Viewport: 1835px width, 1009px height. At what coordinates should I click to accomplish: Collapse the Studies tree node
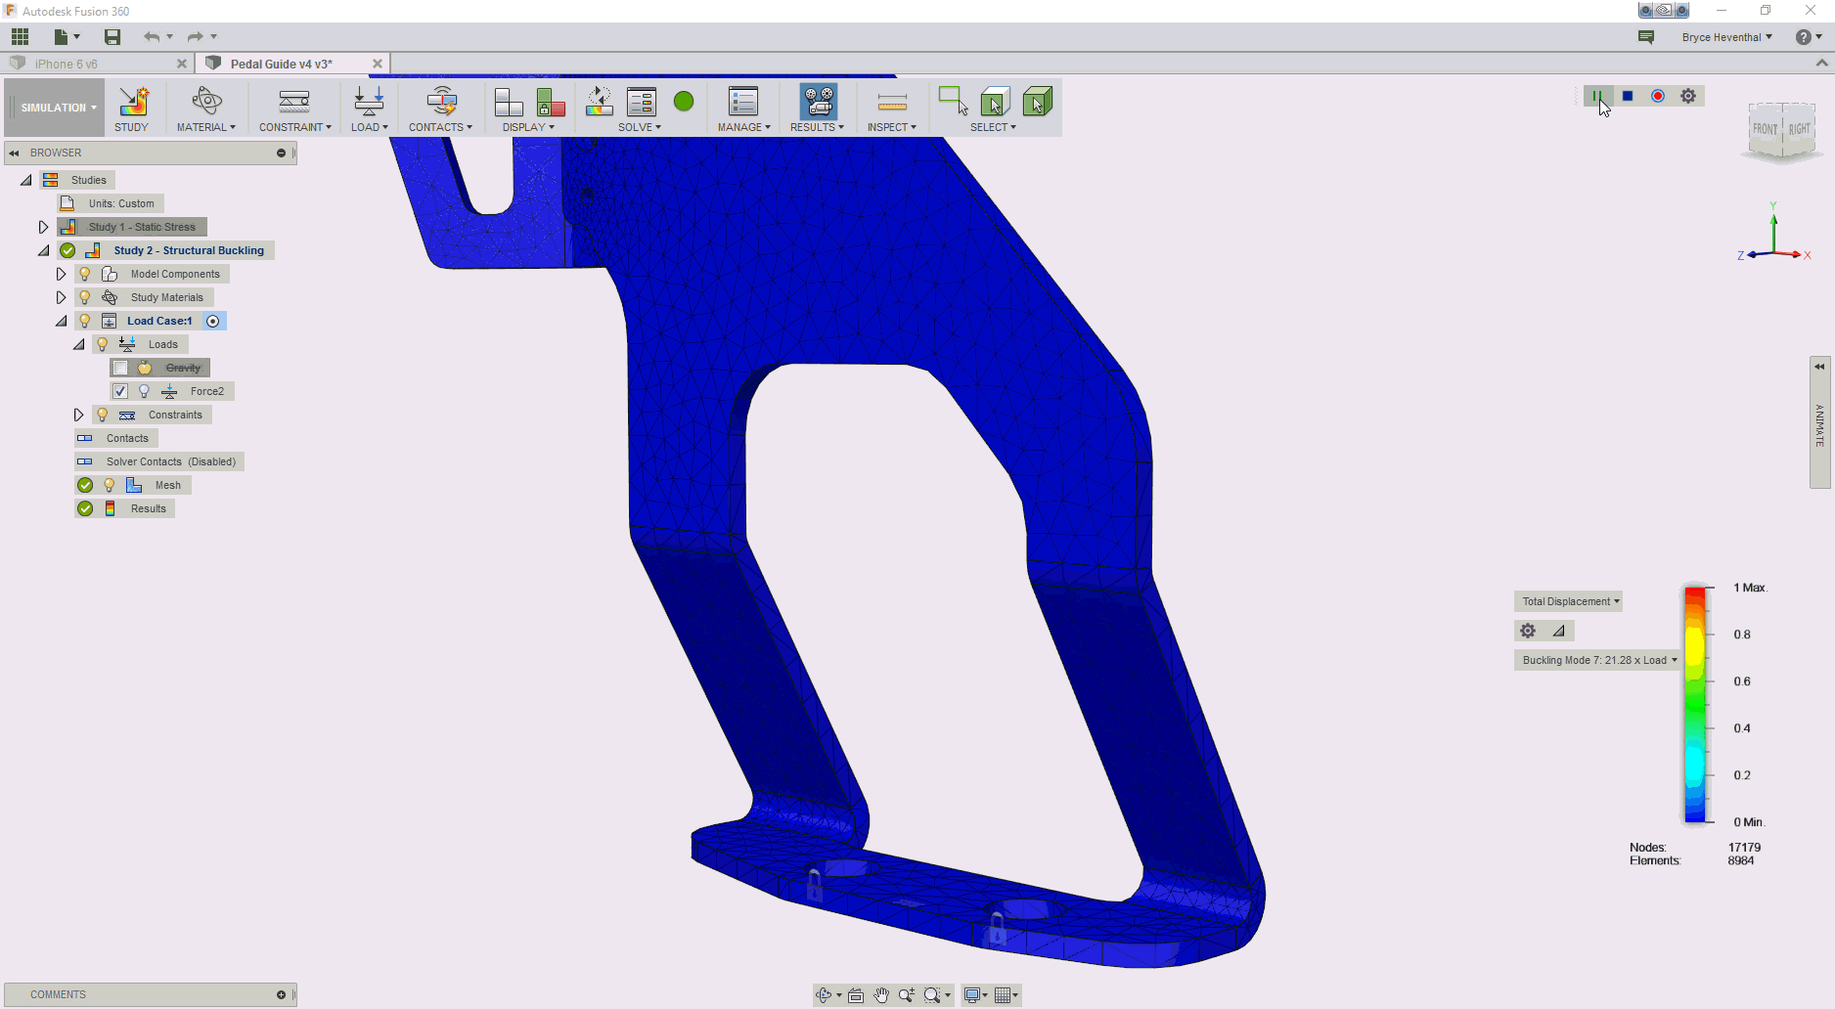click(x=26, y=180)
